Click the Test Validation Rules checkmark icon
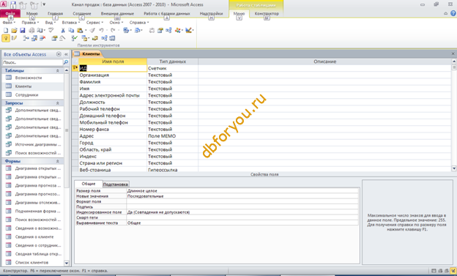 pos(74,38)
